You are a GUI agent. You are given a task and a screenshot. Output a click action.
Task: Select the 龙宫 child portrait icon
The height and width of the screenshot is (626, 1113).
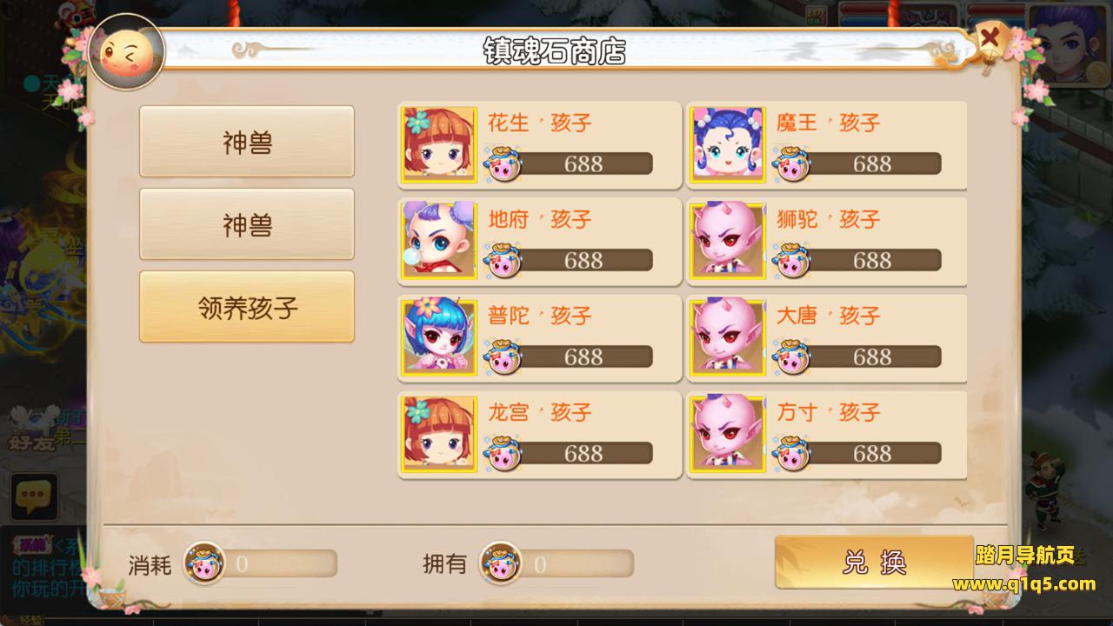(x=439, y=435)
